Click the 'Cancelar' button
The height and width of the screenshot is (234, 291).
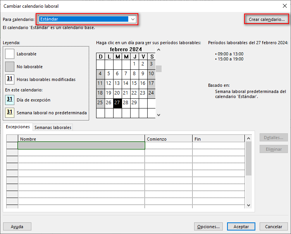pos(273,227)
